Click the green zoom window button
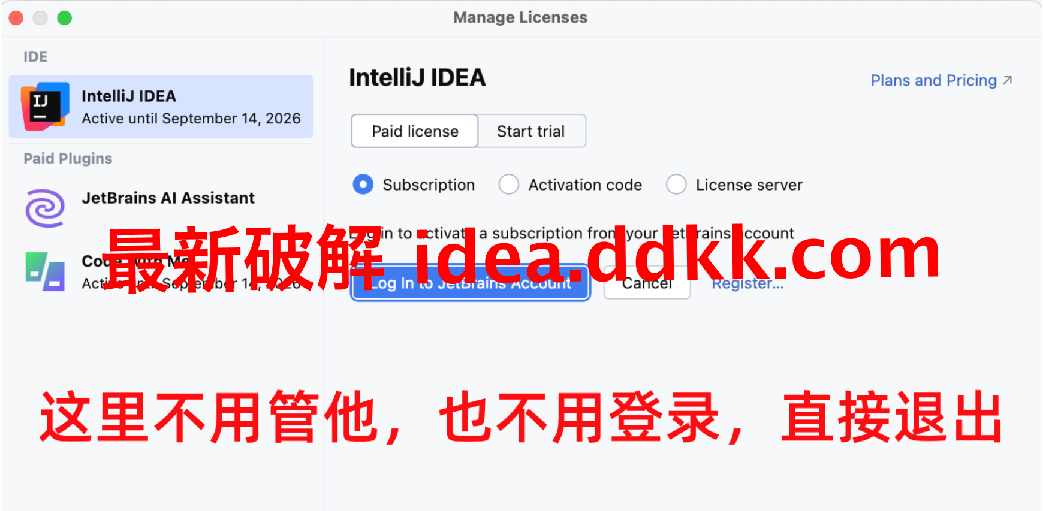1043x511 pixels. click(x=64, y=18)
